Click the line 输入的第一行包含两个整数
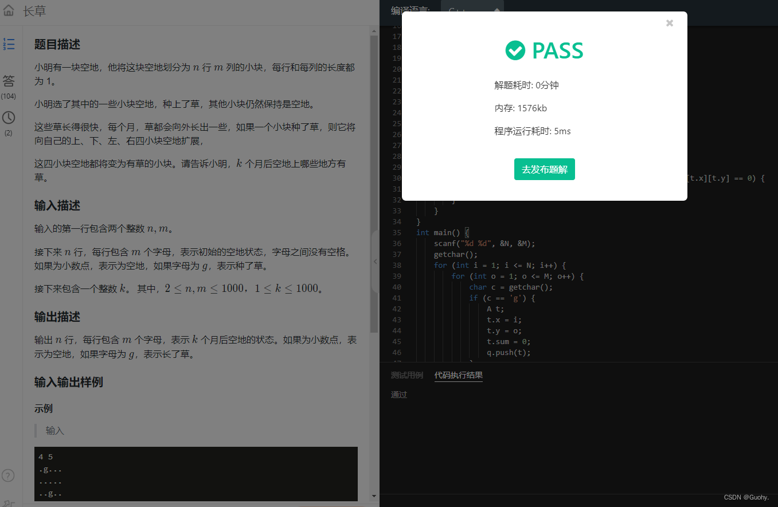This screenshot has height=507, width=778. (x=103, y=229)
